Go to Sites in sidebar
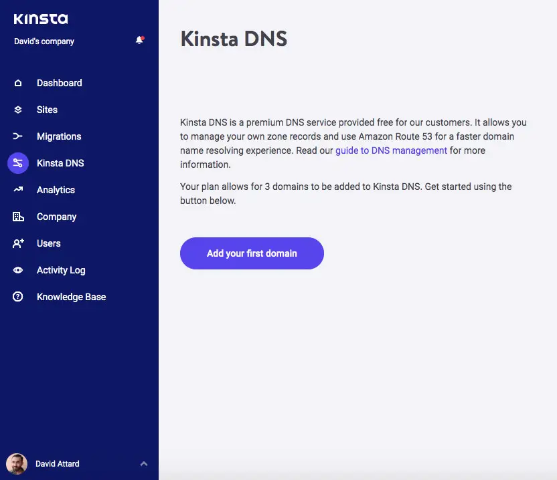Screen dimensions: 557x480 [48, 110]
